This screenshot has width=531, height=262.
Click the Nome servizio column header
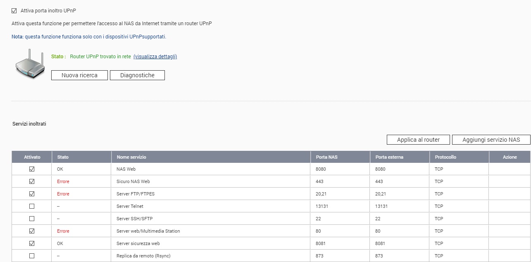point(131,157)
